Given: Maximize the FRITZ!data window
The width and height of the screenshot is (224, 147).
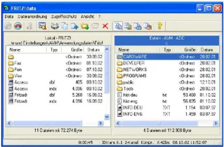Looking at the screenshot, I should coord(209,8).
